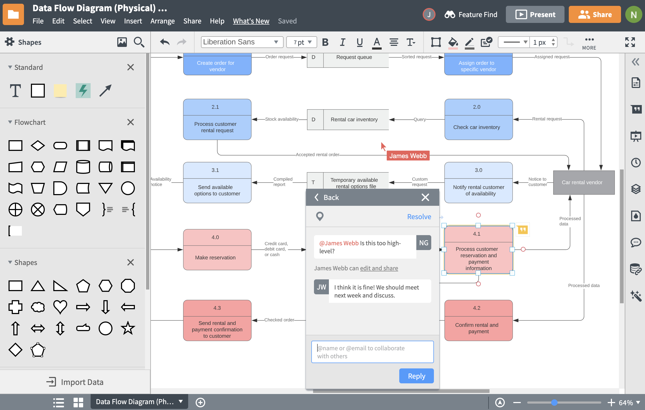Image resolution: width=645 pixels, height=410 pixels.
Task: Click Resolve on the comment panel
Action: (x=419, y=216)
